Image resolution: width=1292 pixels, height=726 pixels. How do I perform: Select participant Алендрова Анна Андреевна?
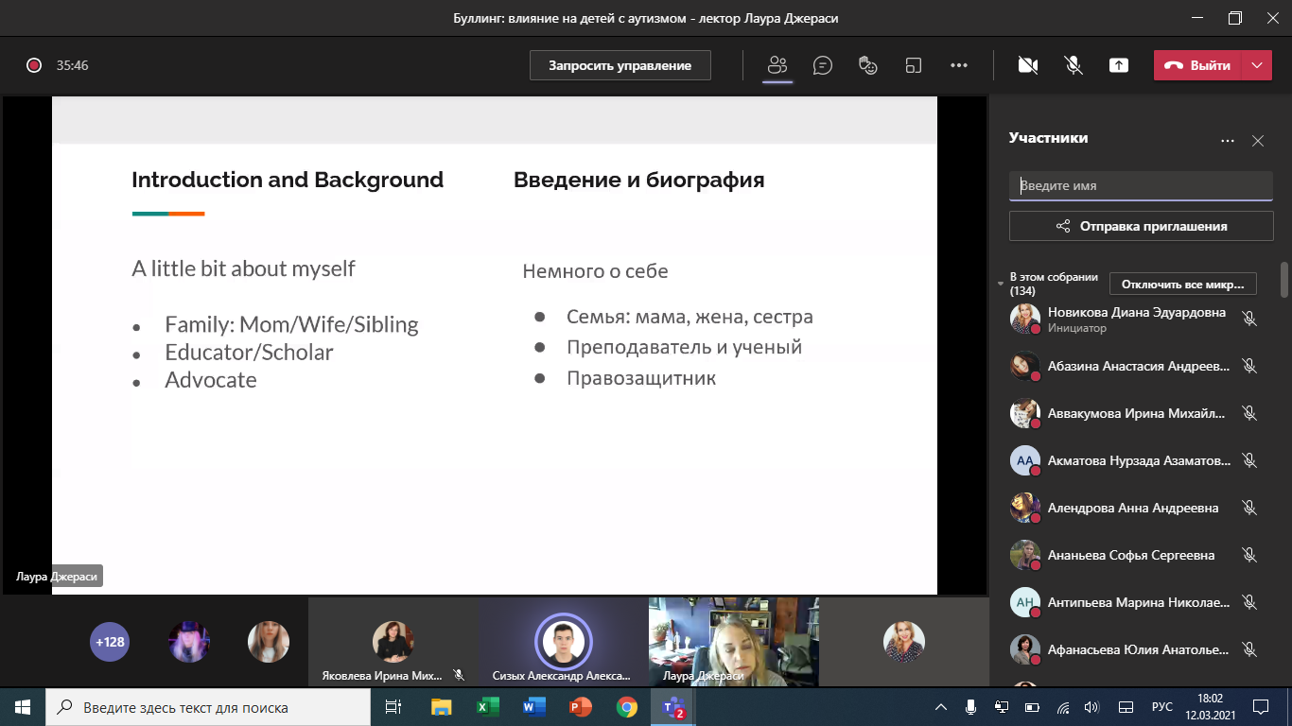(1132, 508)
